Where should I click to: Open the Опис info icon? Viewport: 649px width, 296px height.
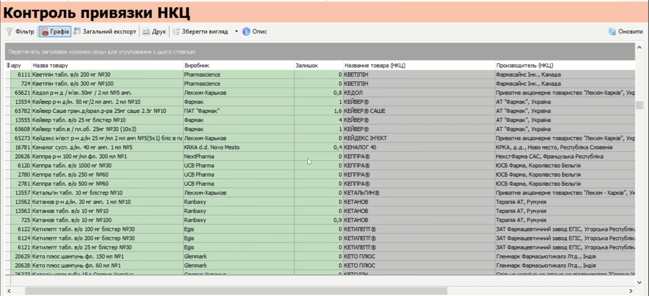coord(246,32)
